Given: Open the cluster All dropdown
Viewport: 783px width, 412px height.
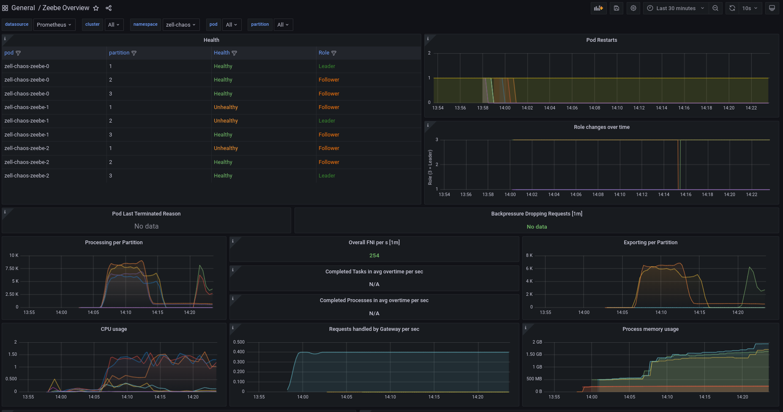Looking at the screenshot, I should tap(114, 25).
